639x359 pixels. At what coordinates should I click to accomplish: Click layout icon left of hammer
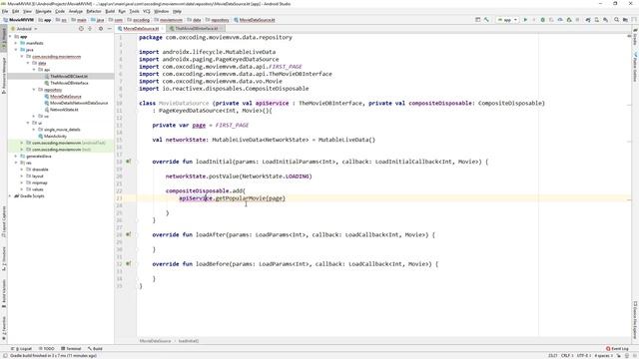point(478,20)
